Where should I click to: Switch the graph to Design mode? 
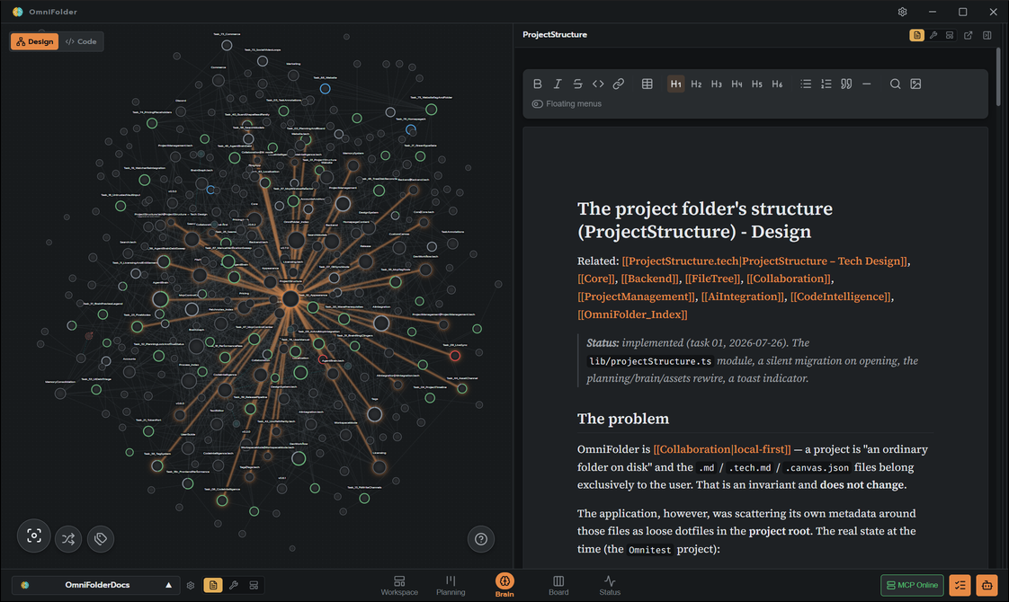click(x=35, y=42)
